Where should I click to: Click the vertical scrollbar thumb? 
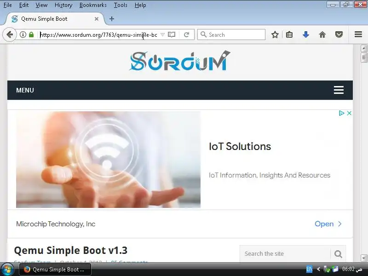(x=364, y=57)
